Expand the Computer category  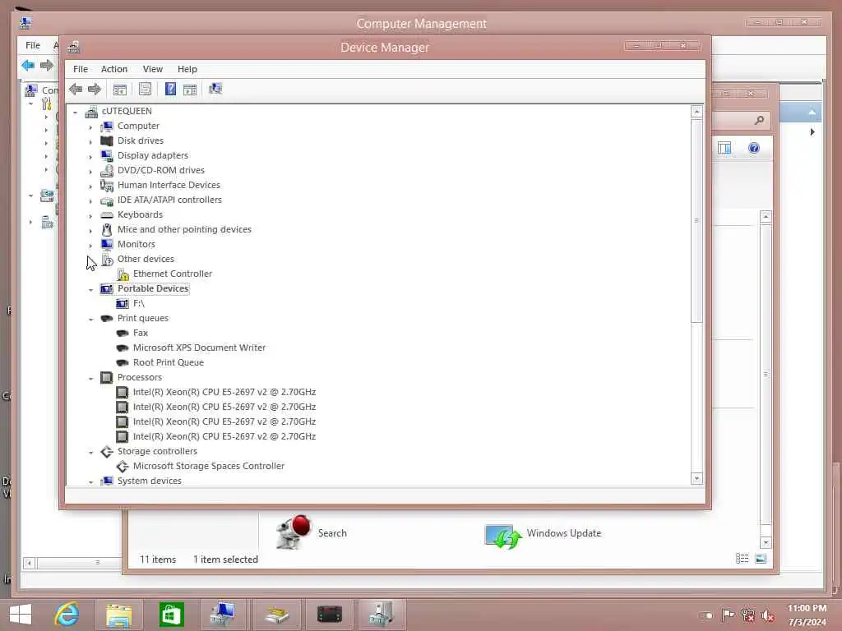tap(90, 127)
